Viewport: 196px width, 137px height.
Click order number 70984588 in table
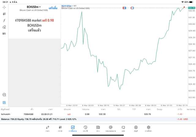click(28, 114)
